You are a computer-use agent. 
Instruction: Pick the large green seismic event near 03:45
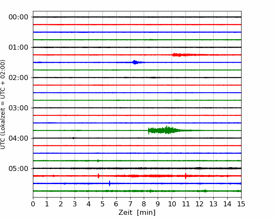(x=166, y=130)
